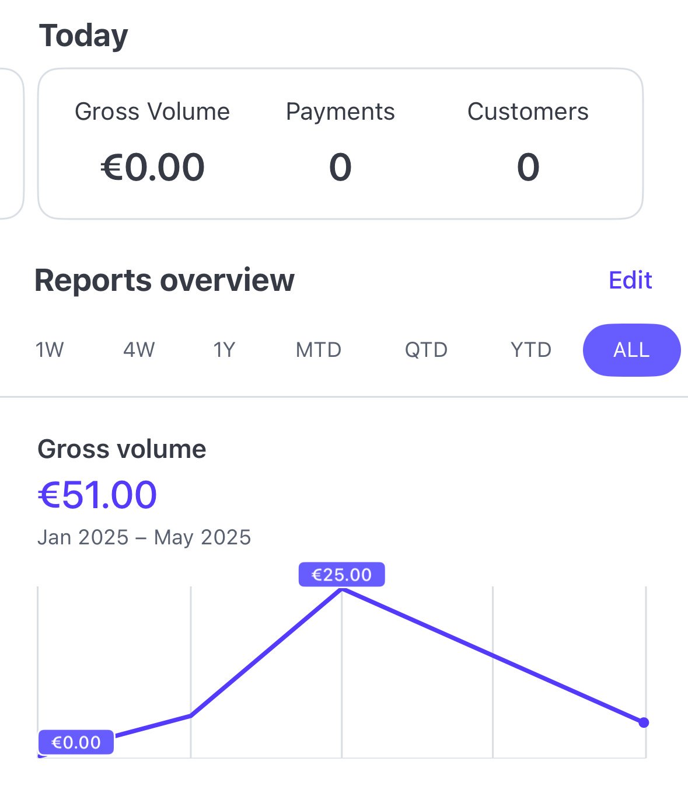Select the 1W time range
The height and width of the screenshot is (792, 688).
50,350
